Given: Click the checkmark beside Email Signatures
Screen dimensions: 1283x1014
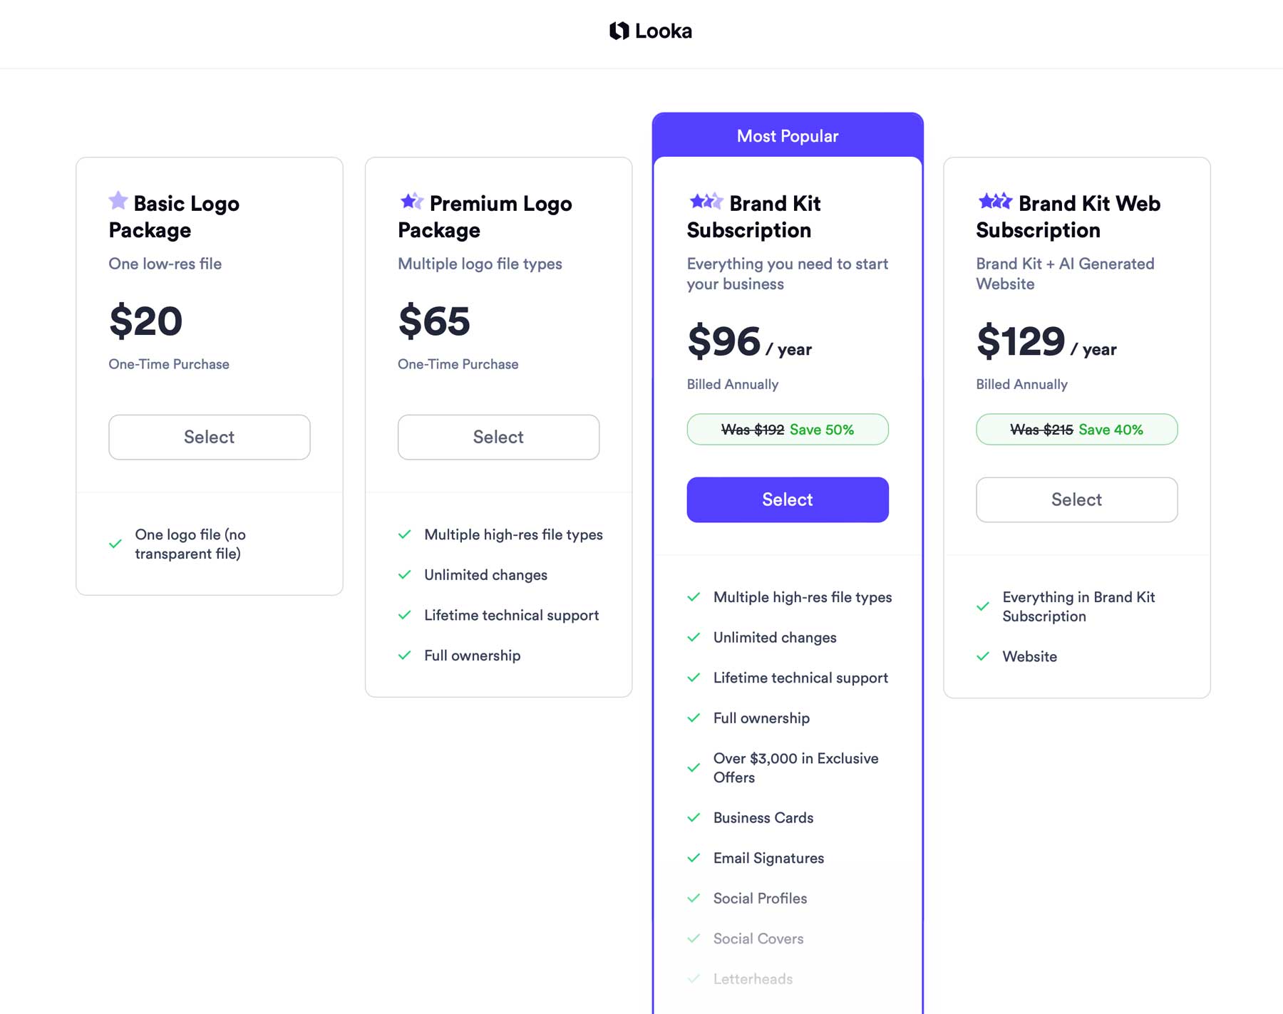Looking at the screenshot, I should coord(694,858).
